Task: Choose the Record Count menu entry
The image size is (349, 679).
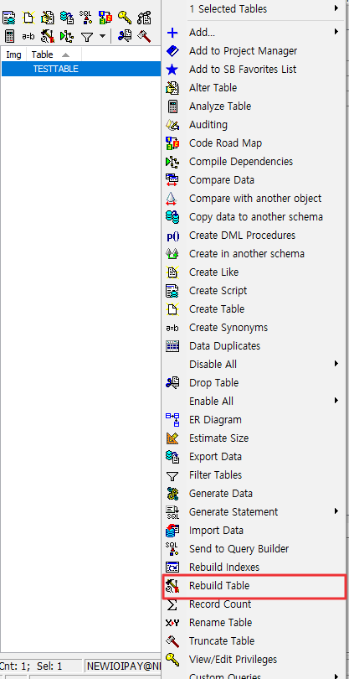Action: click(254, 604)
